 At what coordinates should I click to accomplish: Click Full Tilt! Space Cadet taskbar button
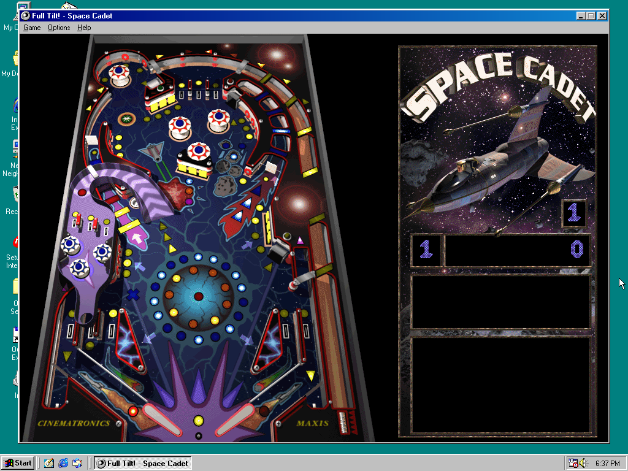coord(142,463)
